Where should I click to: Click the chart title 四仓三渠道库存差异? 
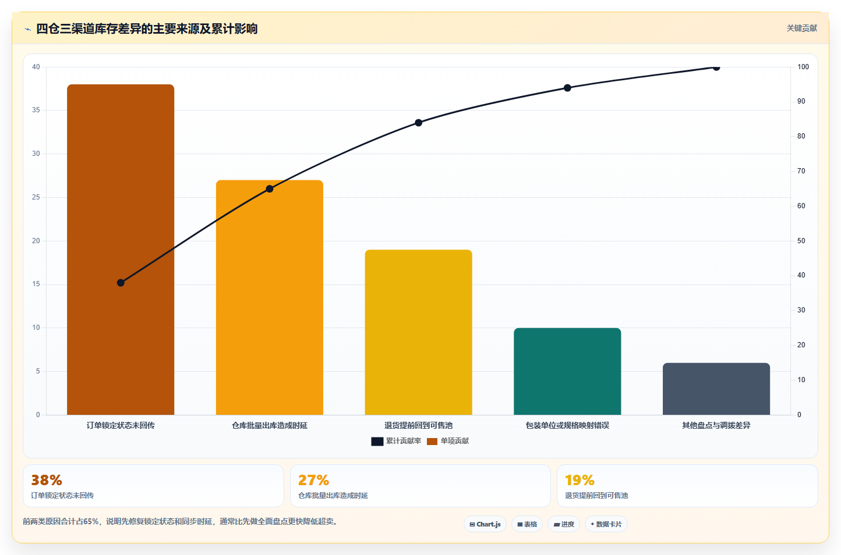pos(147,29)
